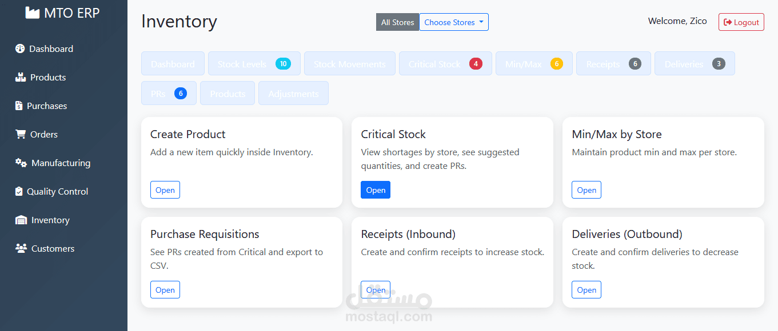
Task: Click the Manufacturing gears icon
Action: (x=21, y=163)
